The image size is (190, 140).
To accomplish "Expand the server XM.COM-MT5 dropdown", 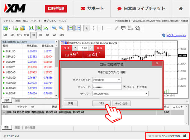I will [x=146, y=94].
